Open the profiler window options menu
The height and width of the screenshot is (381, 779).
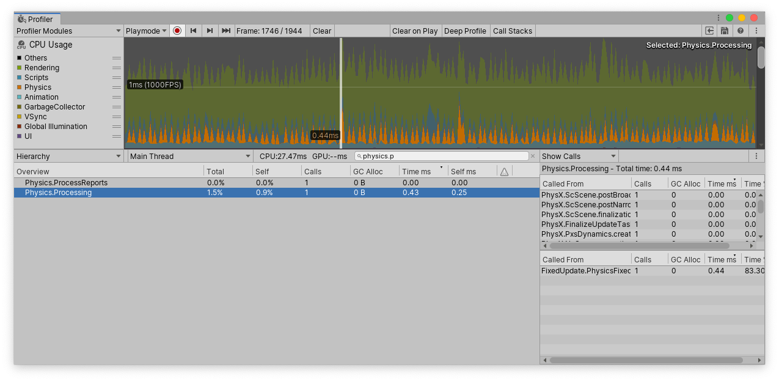point(756,31)
